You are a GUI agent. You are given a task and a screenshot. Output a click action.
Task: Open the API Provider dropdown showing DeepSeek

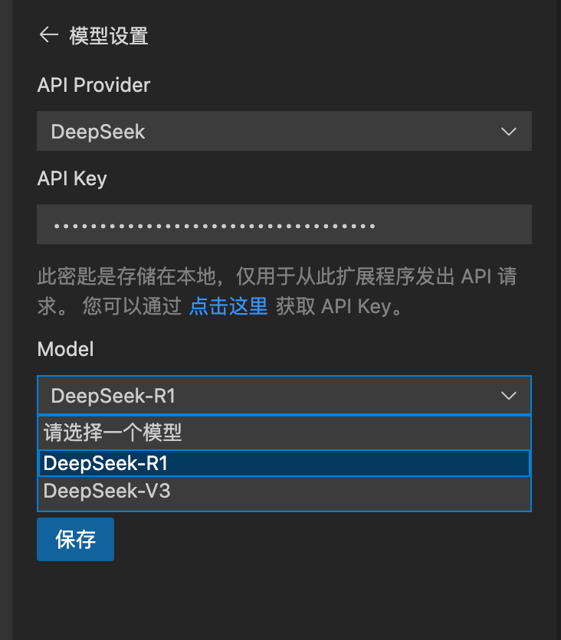[284, 131]
